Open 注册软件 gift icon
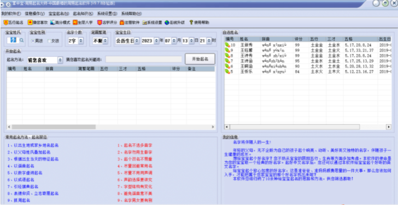 122,22
